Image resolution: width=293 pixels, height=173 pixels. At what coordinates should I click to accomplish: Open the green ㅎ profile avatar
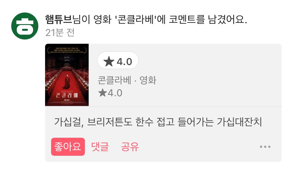(25, 26)
